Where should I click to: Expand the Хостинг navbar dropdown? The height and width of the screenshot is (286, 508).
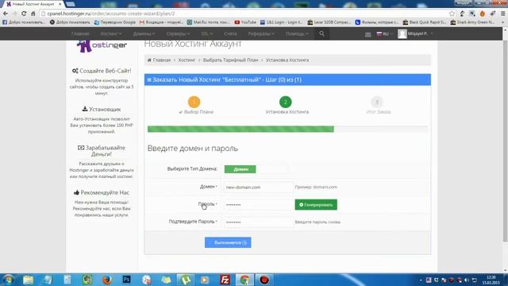pos(111,33)
